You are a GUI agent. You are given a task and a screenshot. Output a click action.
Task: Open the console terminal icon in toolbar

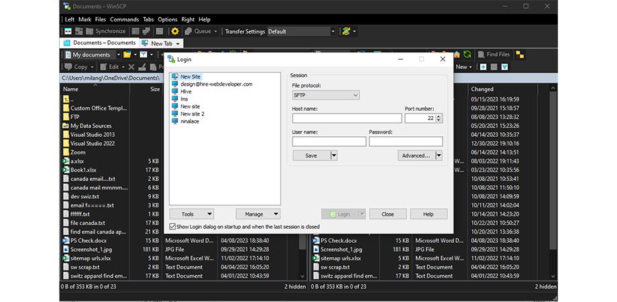(x=135, y=31)
